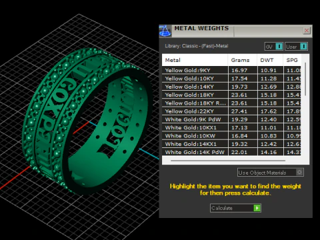Click the 27.41 grams value
This screenshot has height=240, width=320.
click(x=239, y=111)
